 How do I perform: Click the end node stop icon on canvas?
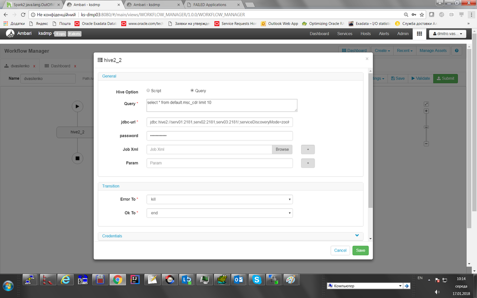click(77, 158)
